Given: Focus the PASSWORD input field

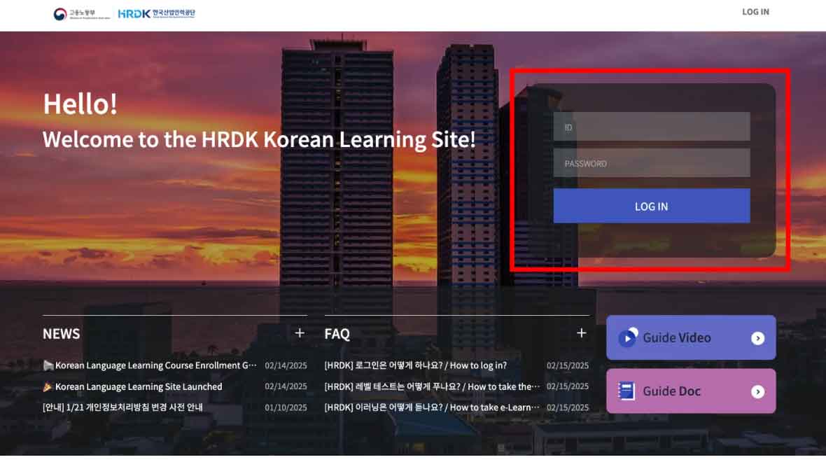Looking at the screenshot, I should coord(651,163).
